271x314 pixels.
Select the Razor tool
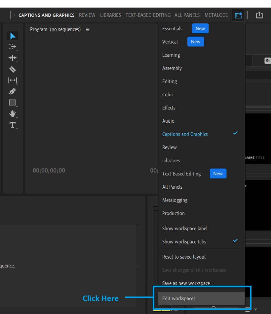[12, 70]
